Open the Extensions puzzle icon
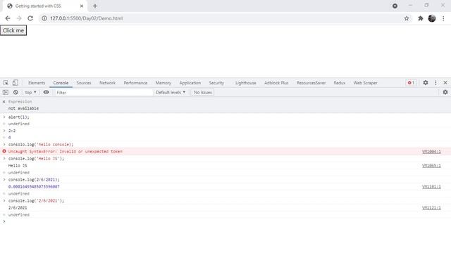451x253 pixels. (420, 18)
